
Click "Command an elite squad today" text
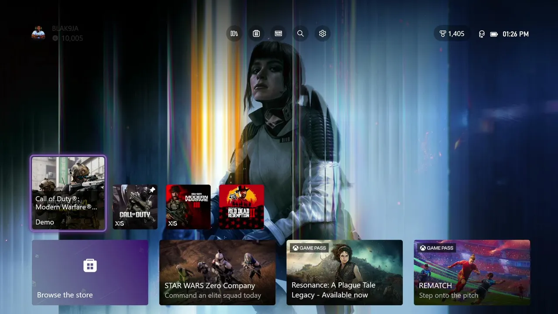(x=213, y=295)
